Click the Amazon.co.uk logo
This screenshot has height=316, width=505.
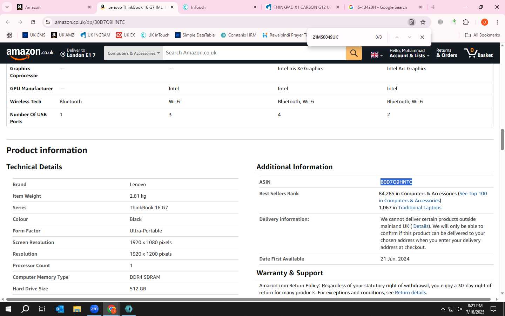(x=30, y=54)
